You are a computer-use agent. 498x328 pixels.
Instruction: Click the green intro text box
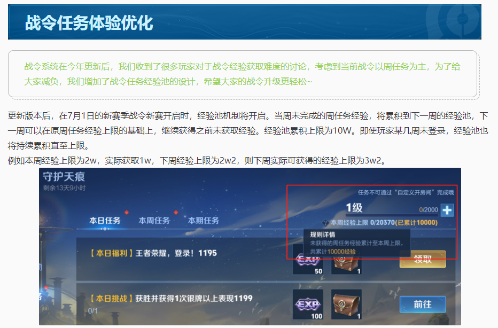pyautogui.click(x=243, y=74)
